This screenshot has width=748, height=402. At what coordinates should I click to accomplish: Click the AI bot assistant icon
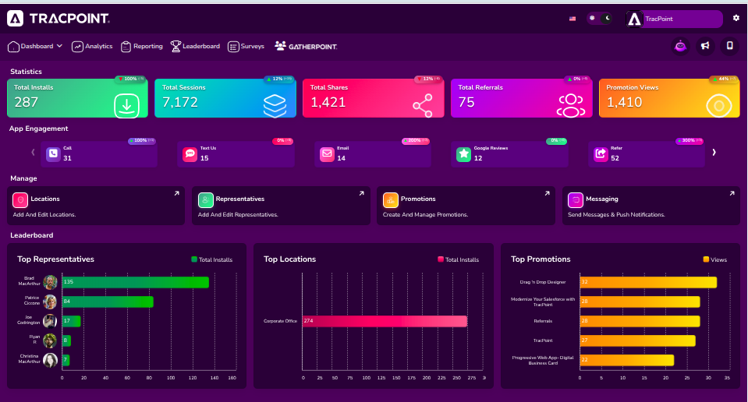[680, 46]
